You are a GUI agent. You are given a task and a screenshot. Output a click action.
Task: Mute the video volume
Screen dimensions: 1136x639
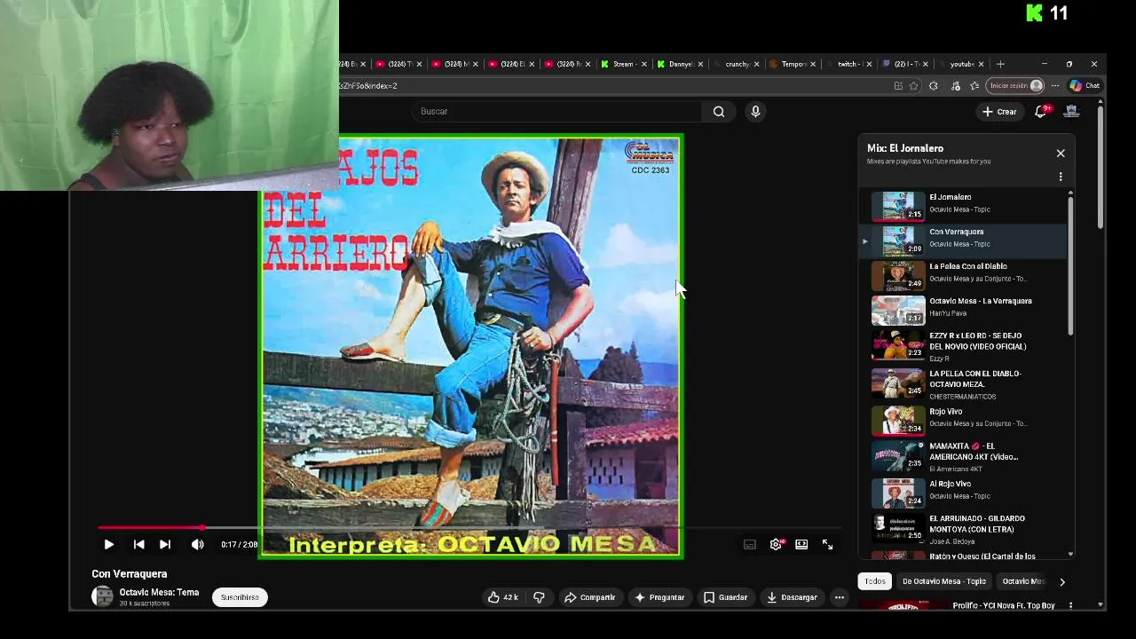[197, 544]
